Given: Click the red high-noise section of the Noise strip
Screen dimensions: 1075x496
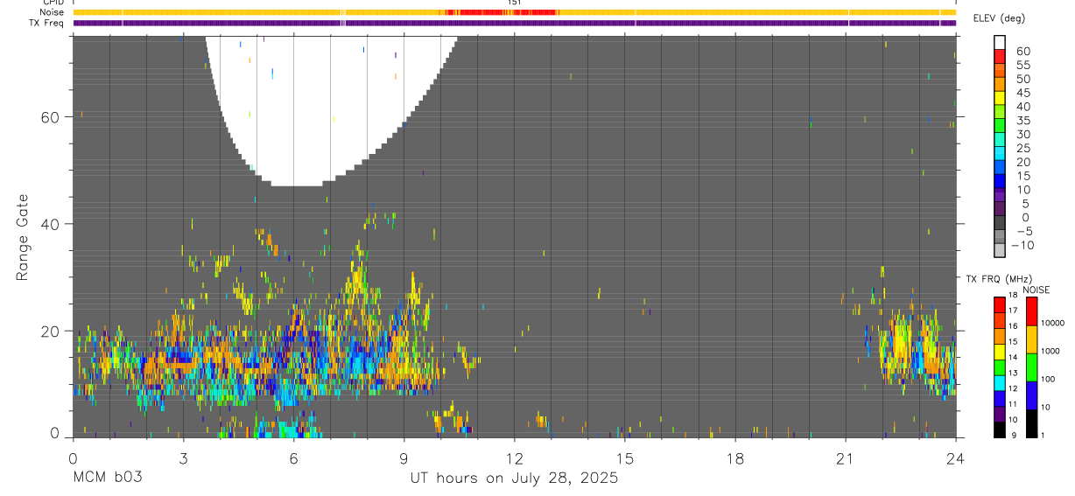Looking at the screenshot, I should 501,12.
